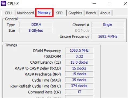Click the DDR4 memory type field
Screen dimensions: 128x98
[x=36, y=24]
